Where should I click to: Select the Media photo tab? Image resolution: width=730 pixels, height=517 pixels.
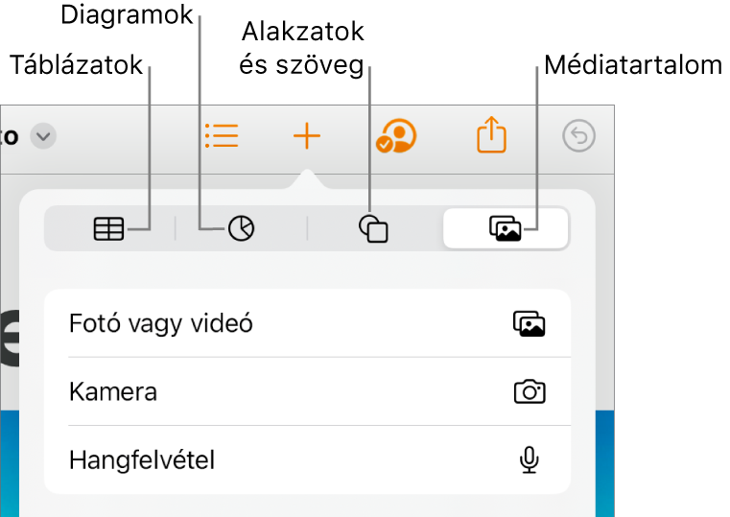pos(506,228)
